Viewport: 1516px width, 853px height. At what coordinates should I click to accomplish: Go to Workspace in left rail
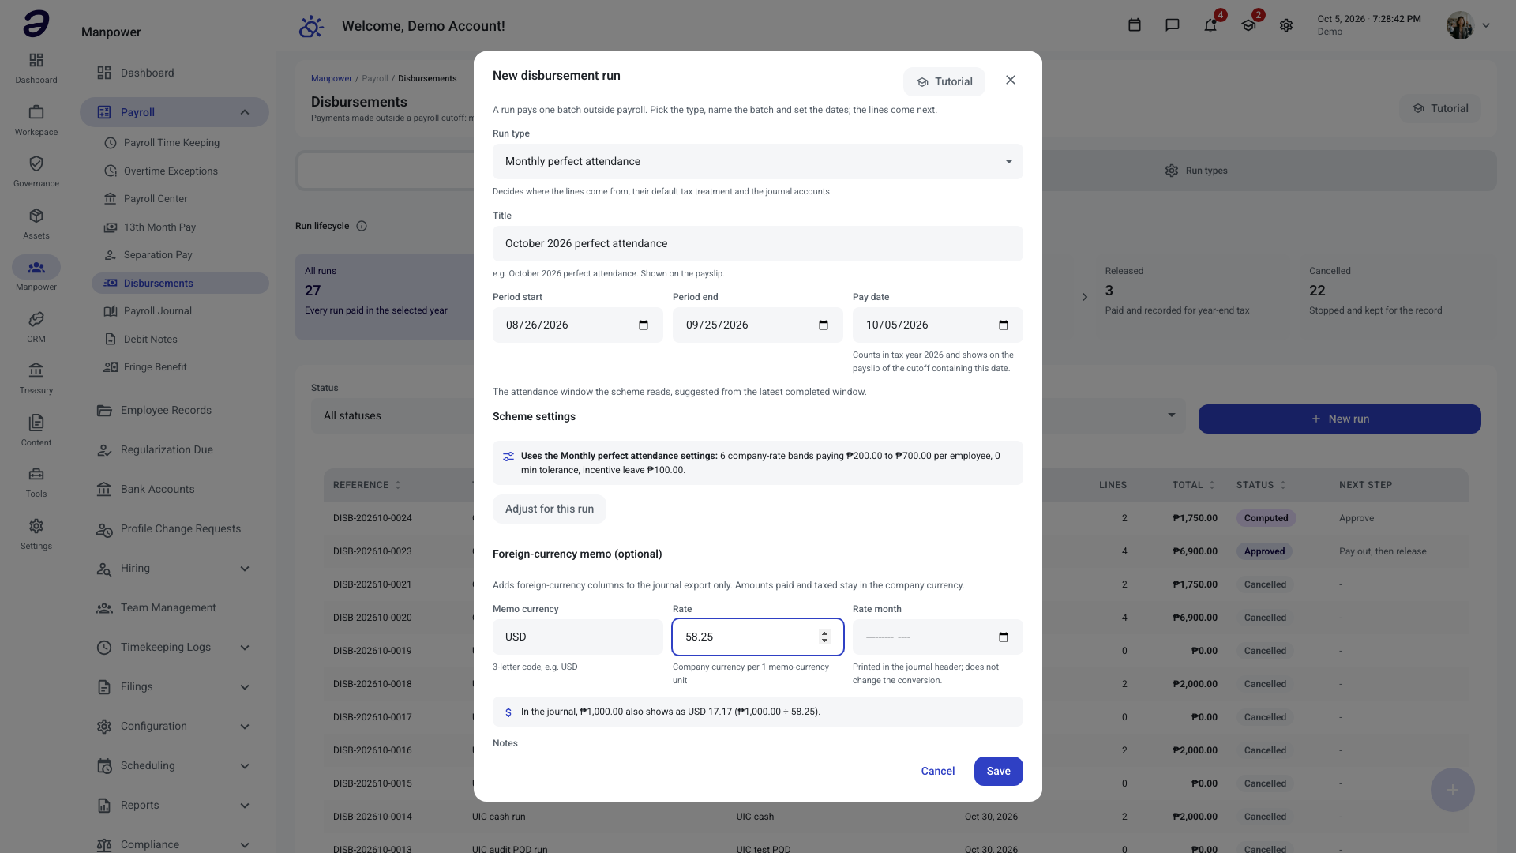(x=36, y=120)
